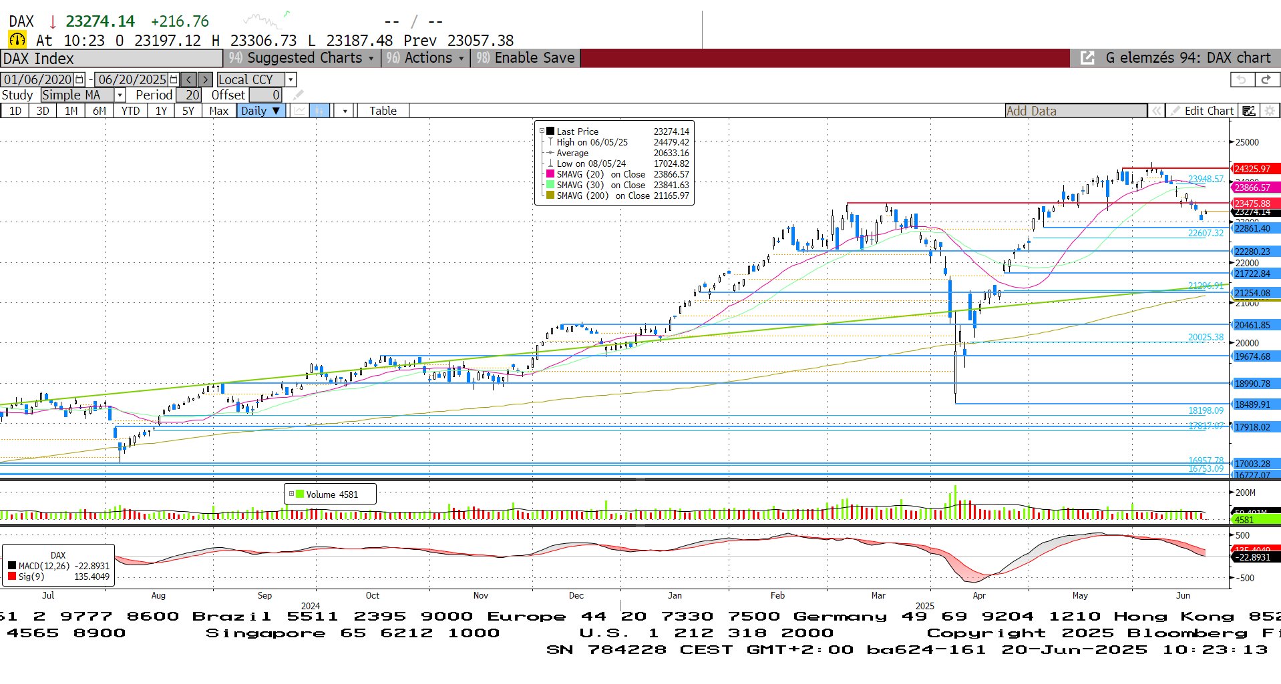The image size is (1281, 684).
Task: Click the 23866.57 magenta price label
Action: coord(1256,188)
